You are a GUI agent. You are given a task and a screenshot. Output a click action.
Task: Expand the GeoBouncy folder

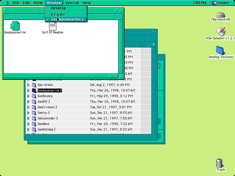28,96
